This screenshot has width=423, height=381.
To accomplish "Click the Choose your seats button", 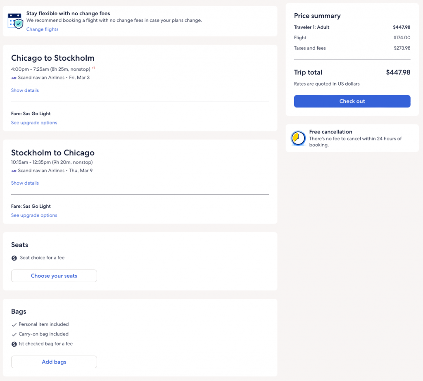I will [54, 276].
